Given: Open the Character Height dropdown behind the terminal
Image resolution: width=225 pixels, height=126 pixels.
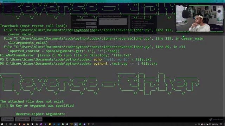Looking at the screenshot, I should [91, 27].
